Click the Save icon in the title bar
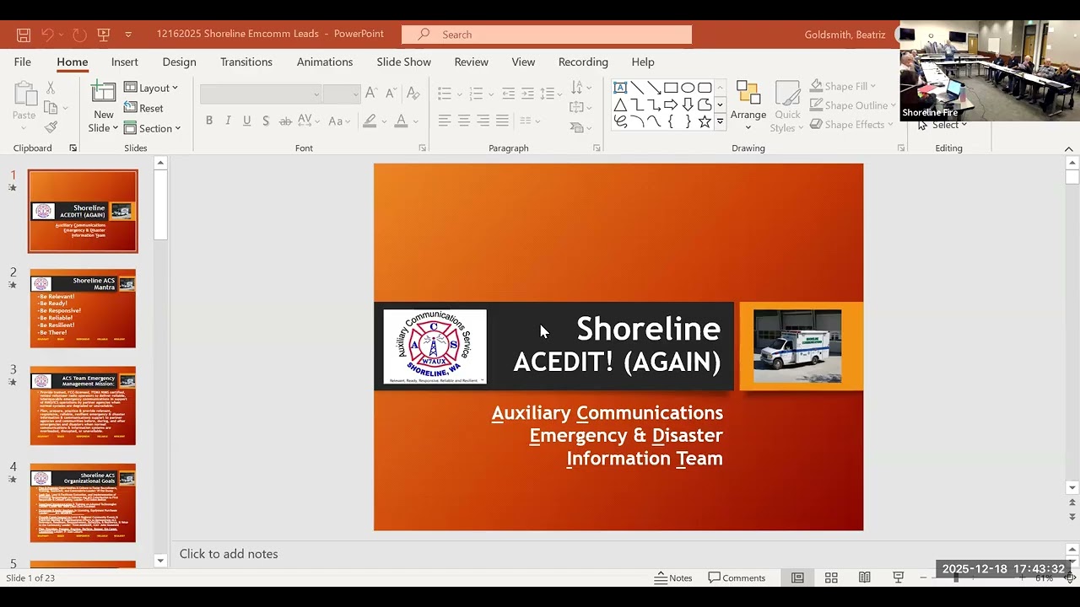 tap(24, 35)
